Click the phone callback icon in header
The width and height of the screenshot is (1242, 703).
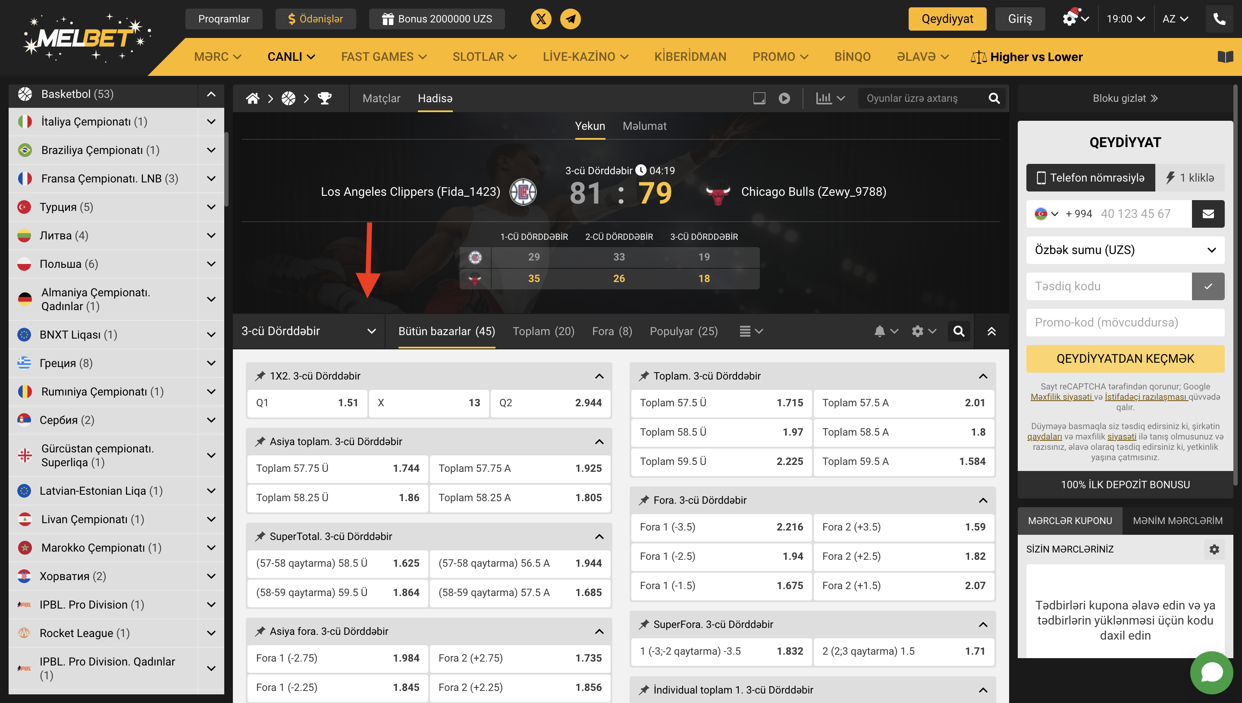[x=1219, y=19]
